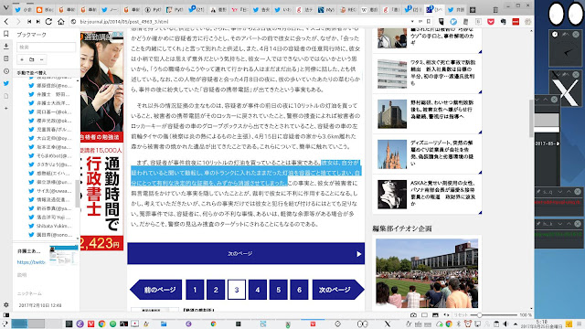Click the 行政書士 advertisement banner
The height and width of the screenshot is (329, 585).
pos(101,141)
